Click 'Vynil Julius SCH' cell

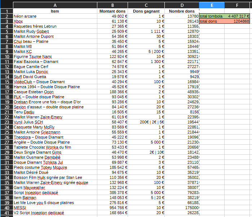click(55, 122)
